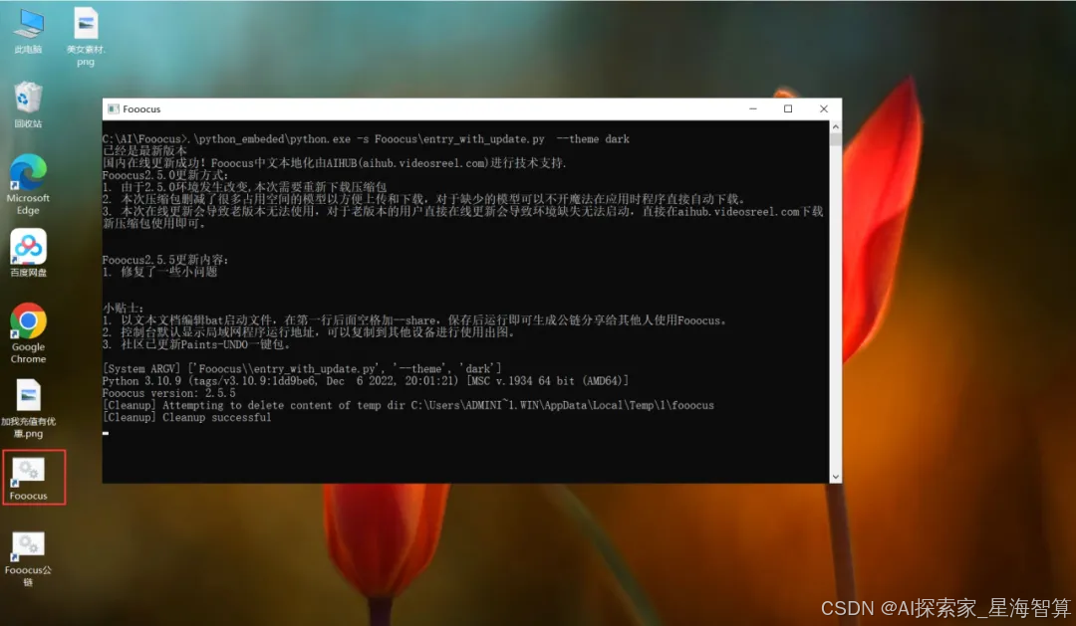Select the 美女素材.png file icon
The image size is (1076, 626).
coord(86,37)
